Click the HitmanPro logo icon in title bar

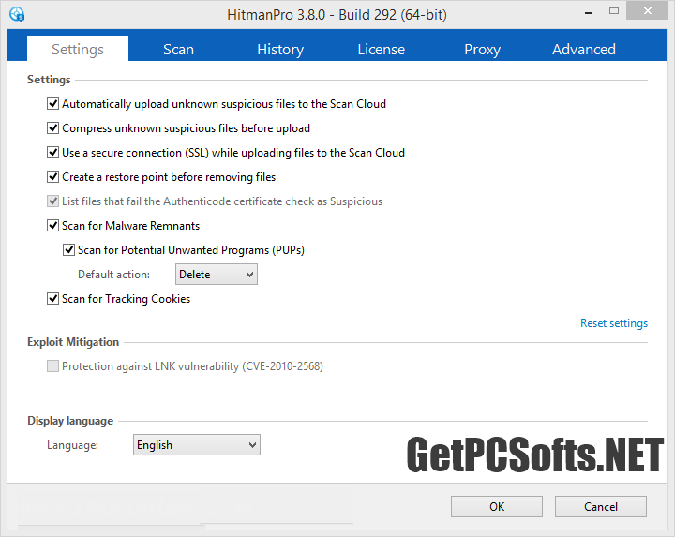[17, 14]
